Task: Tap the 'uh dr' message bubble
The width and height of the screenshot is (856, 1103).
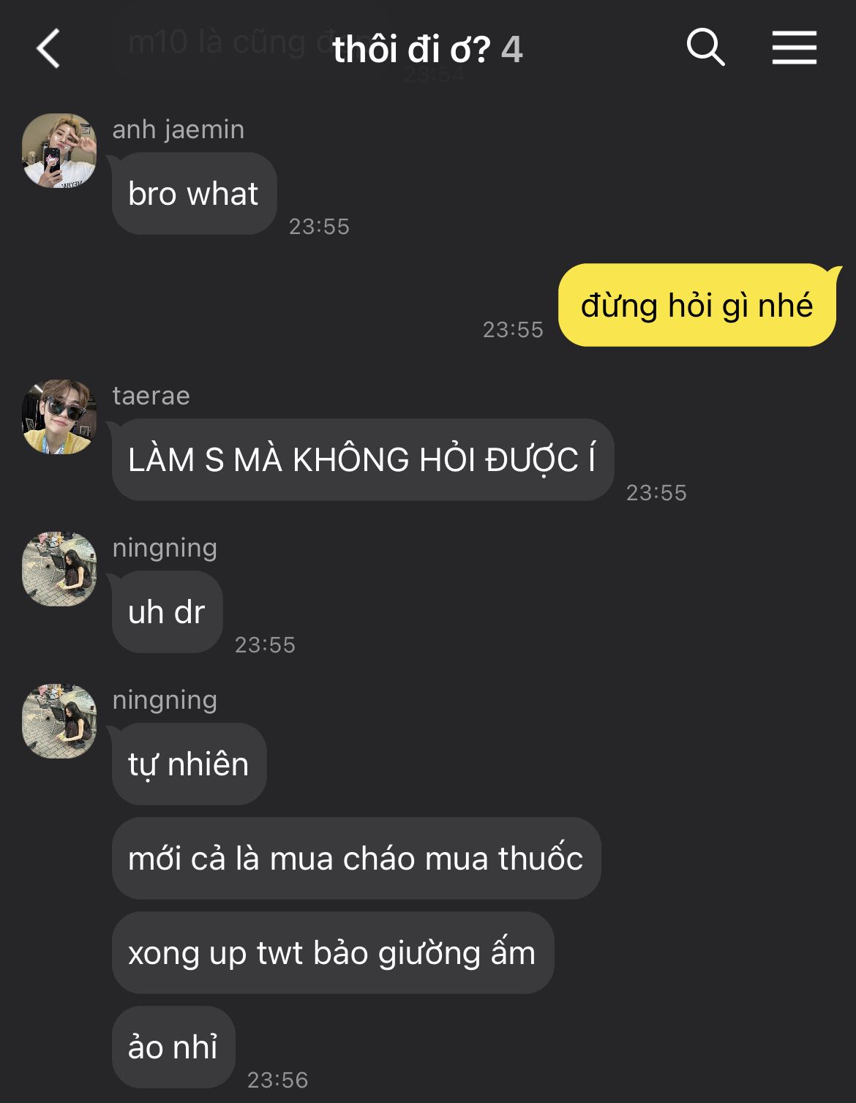Action: (x=167, y=612)
